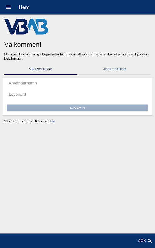
Task: Tap the magnifying glass search icon
Action: tap(150, 241)
